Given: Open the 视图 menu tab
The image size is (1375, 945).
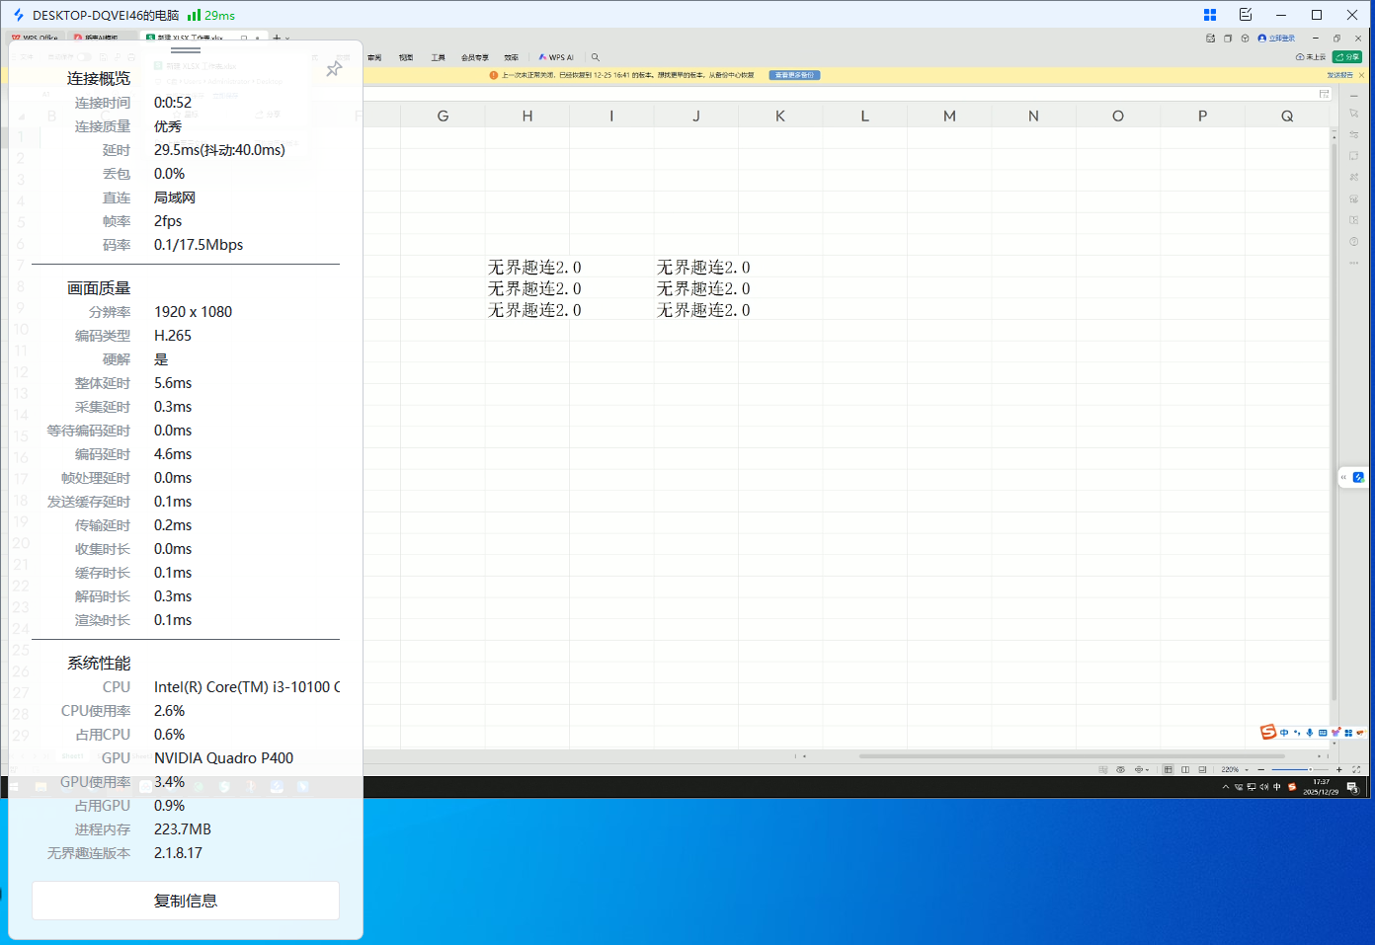Looking at the screenshot, I should click(406, 57).
